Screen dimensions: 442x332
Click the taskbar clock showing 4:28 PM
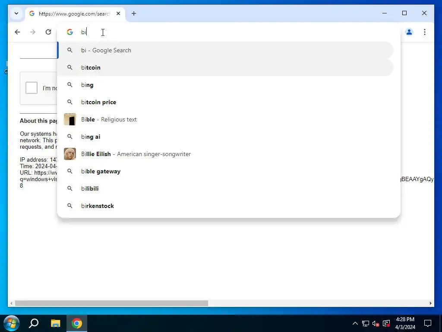[x=405, y=323]
